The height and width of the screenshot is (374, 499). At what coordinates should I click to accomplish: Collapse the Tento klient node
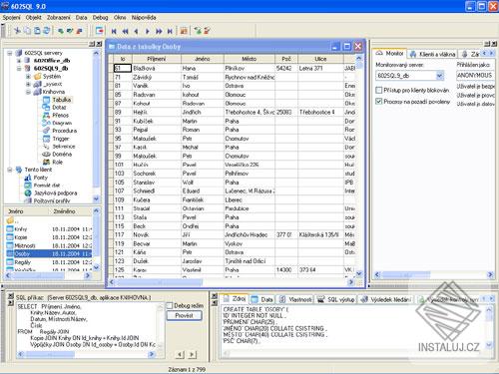10,170
